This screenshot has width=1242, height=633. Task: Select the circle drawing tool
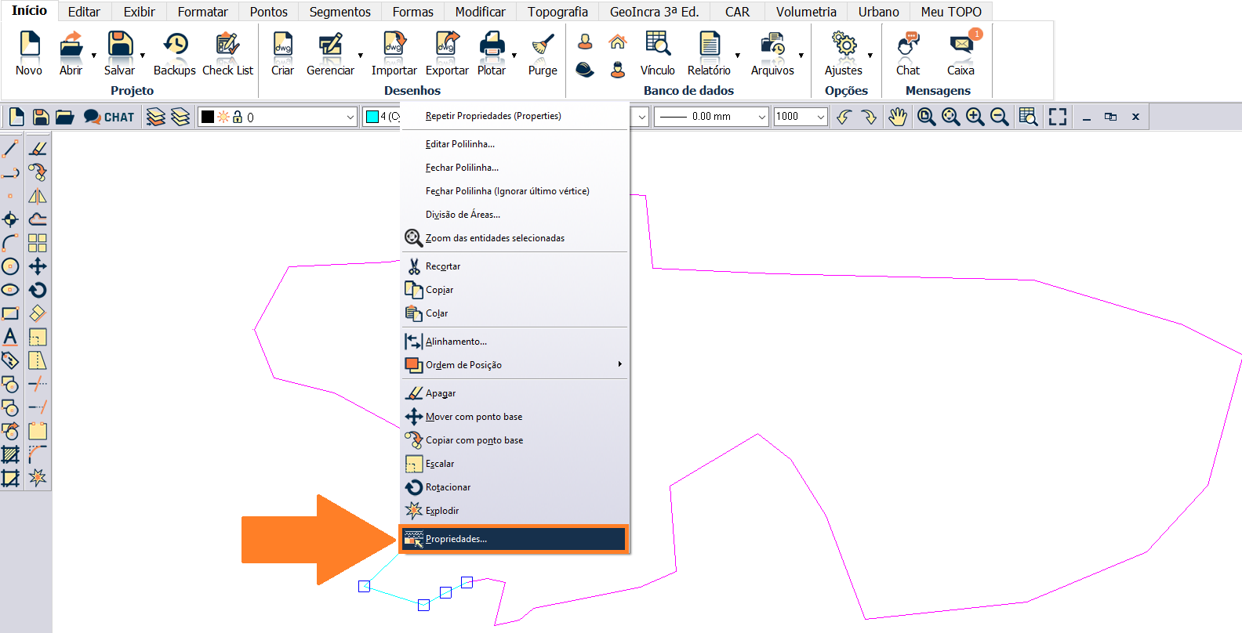10,266
